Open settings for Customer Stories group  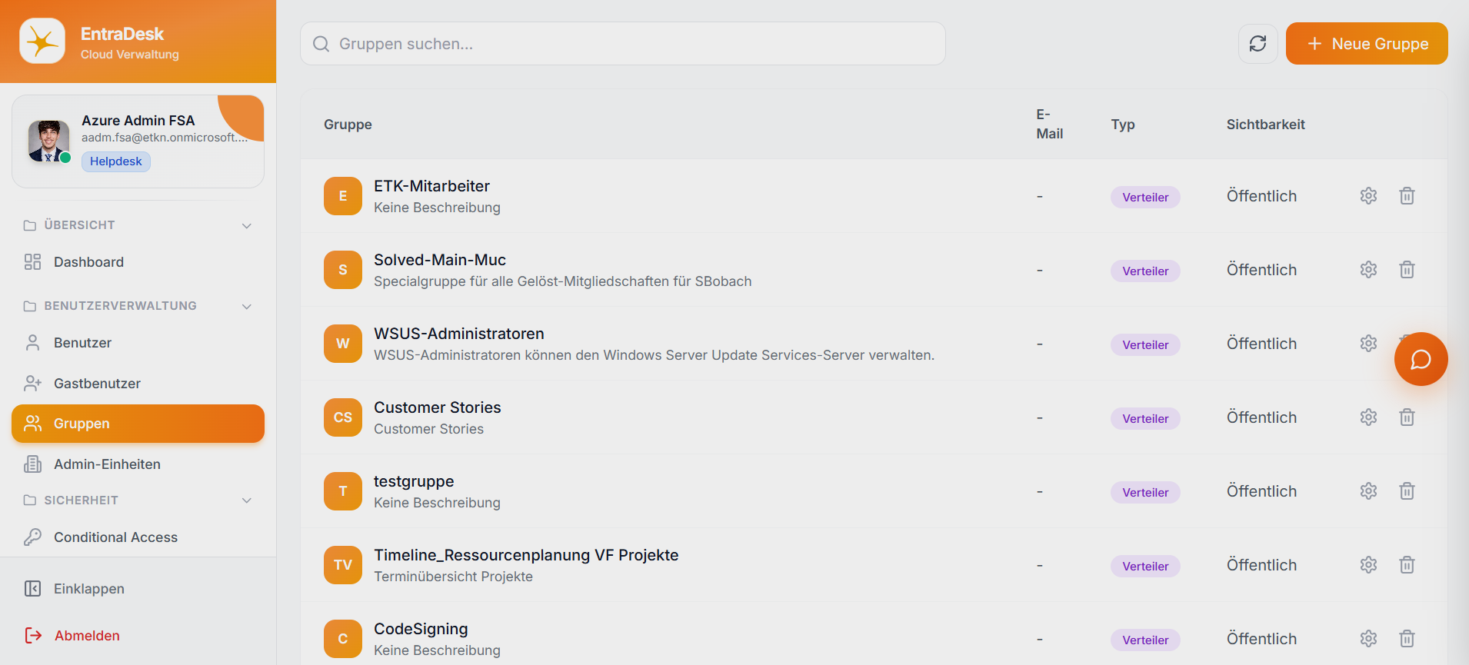pos(1368,417)
